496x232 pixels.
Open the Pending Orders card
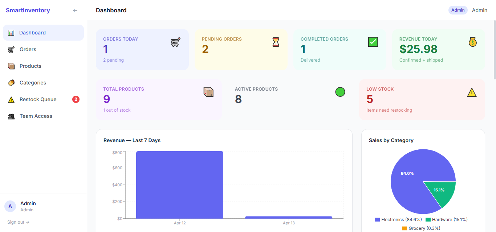(241, 50)
